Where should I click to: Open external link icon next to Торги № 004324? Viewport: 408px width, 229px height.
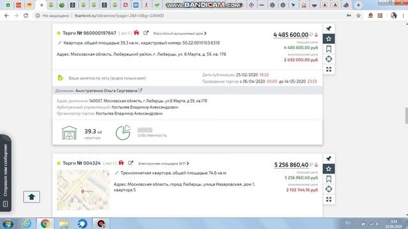(x=130, y=163)
